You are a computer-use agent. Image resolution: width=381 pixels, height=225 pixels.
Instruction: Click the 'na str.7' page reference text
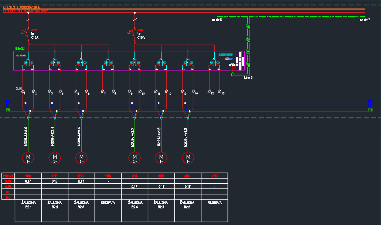[x=365, y=20]
